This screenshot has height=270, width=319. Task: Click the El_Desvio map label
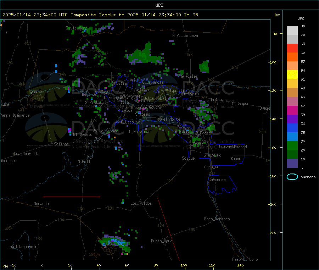point(83,134)
